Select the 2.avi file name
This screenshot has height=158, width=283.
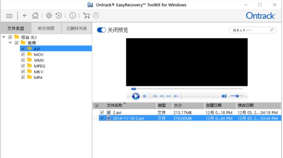(x=117, y=113)
